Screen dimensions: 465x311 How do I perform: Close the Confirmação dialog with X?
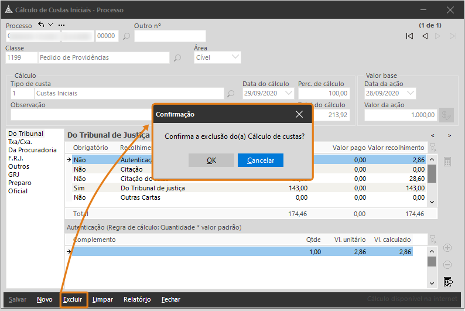(299, 114)
